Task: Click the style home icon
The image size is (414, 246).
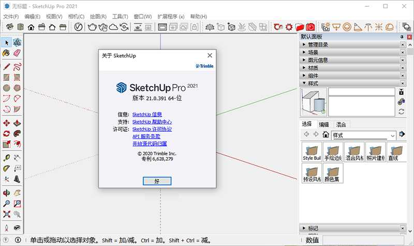Action: (326, 135)
